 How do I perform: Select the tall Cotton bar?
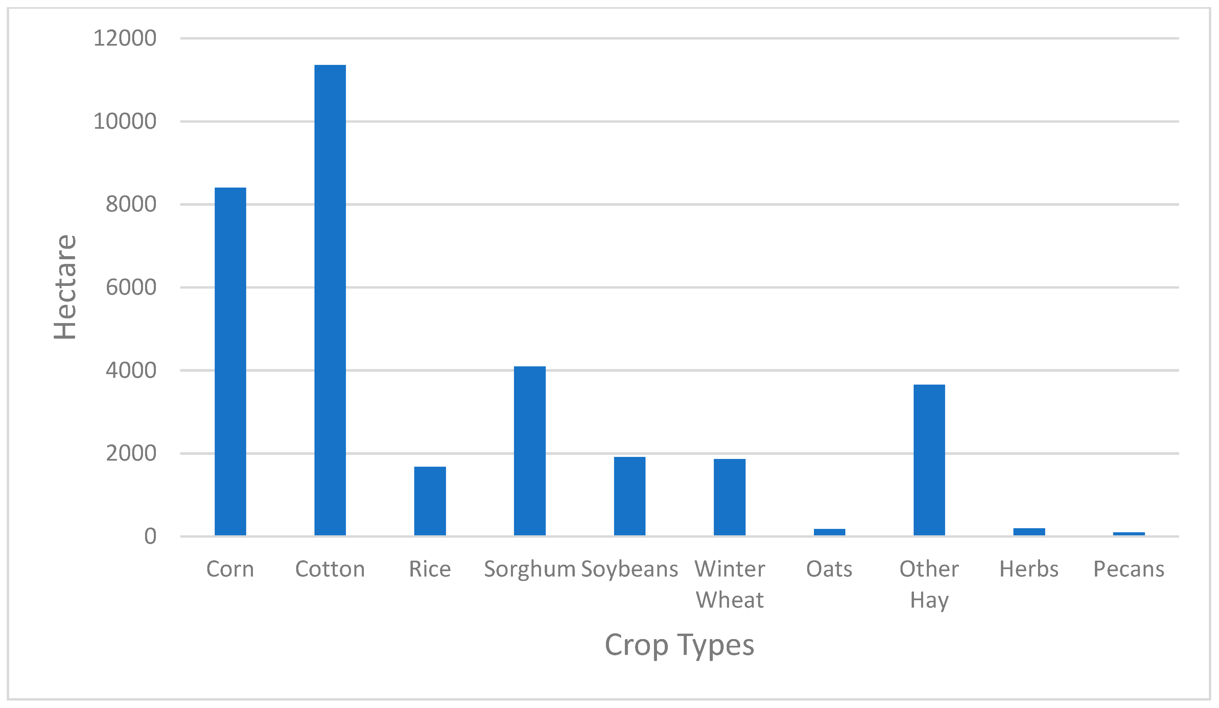(x=330, y=300)
